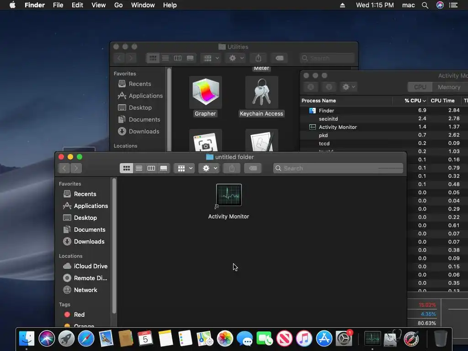Open the Edit menu
Screen dimensions: 468x351
coord(77,5)
